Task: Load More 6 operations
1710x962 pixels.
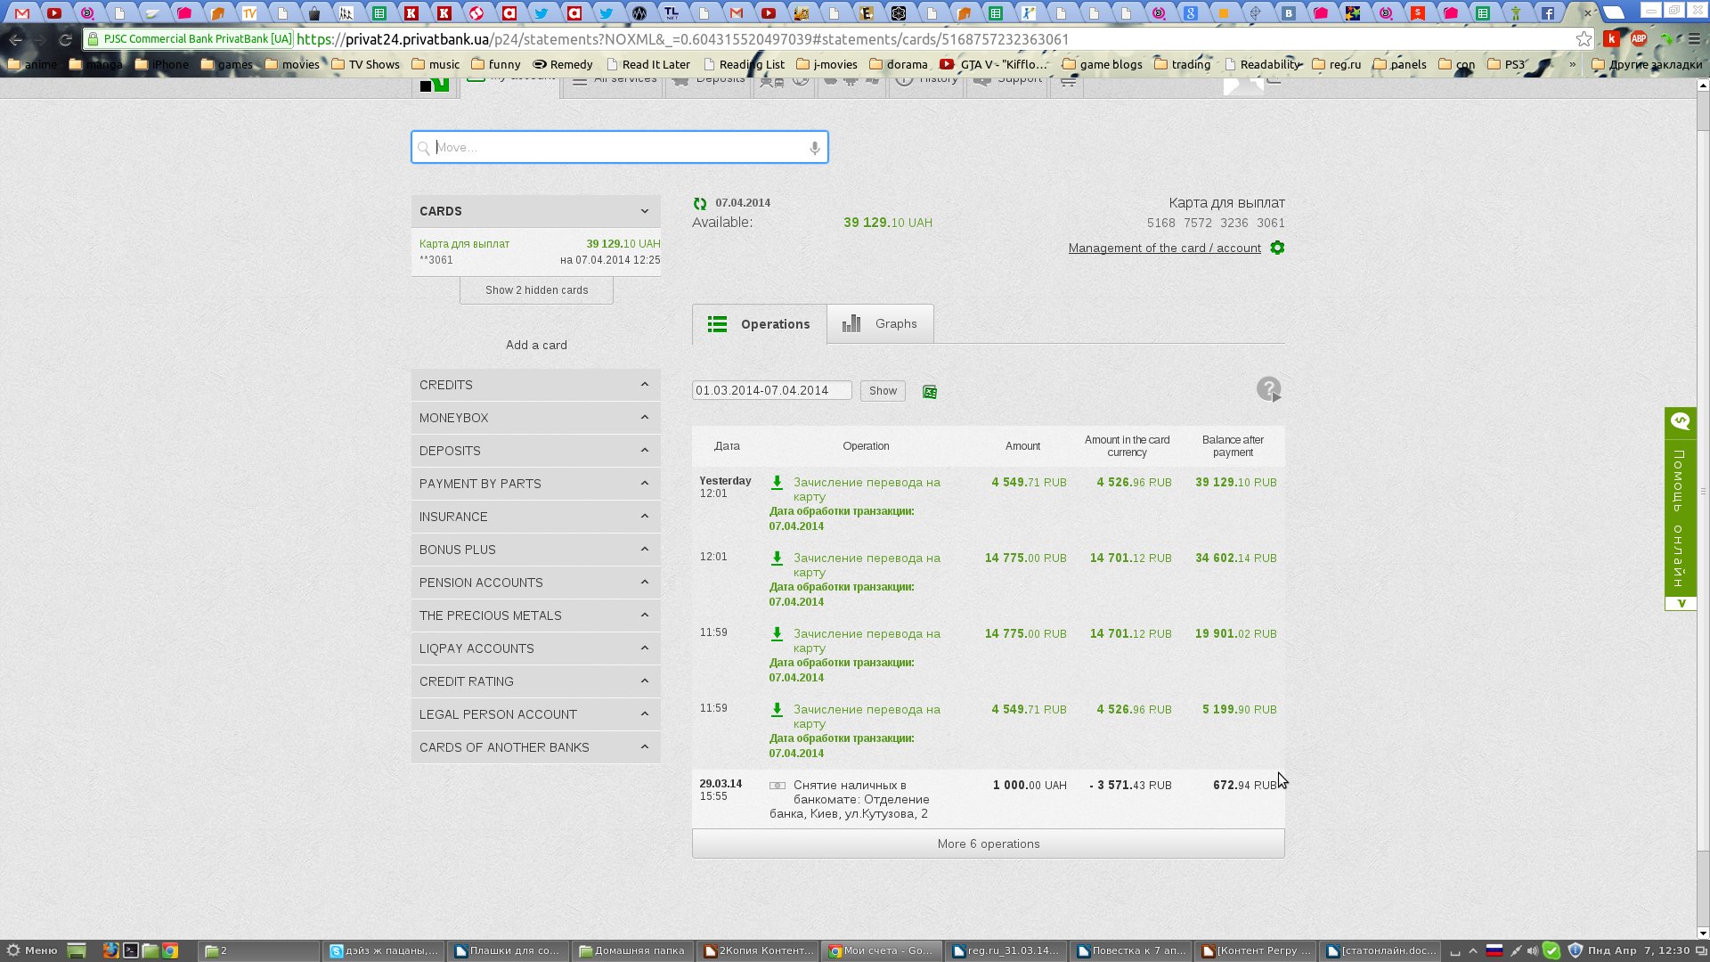Action: pos(988,844)
